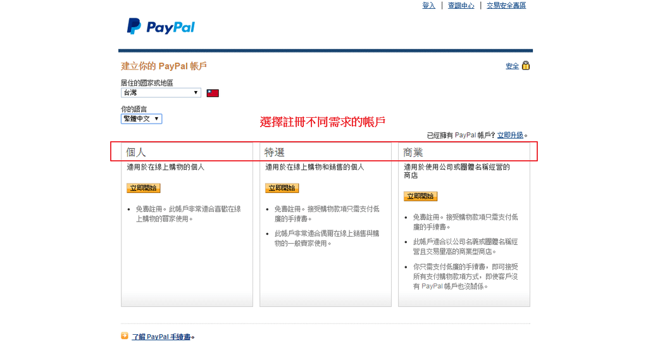
Task: Click text 適用於在線上購物和銷售的個人
Action: (315, 167)
